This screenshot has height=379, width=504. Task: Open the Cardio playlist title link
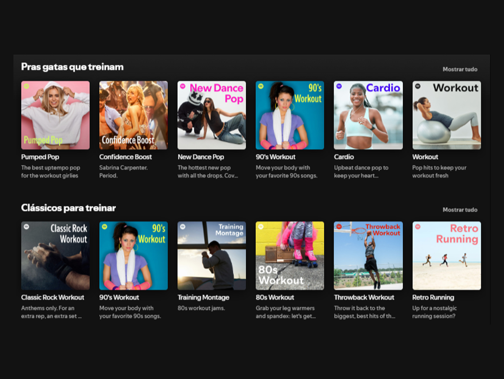(344, 157)
